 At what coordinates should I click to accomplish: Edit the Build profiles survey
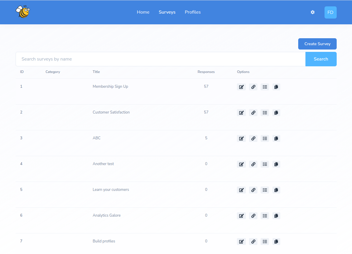(x=241, y=242)
